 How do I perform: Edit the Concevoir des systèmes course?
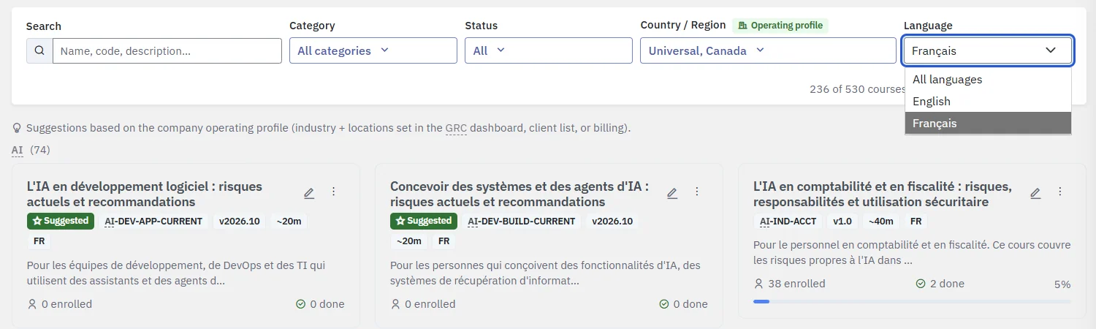[x=672, y=193]
